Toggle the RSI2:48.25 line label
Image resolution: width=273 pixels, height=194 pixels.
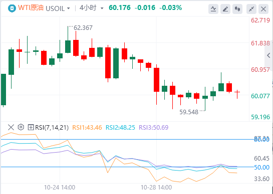point(120,128)
